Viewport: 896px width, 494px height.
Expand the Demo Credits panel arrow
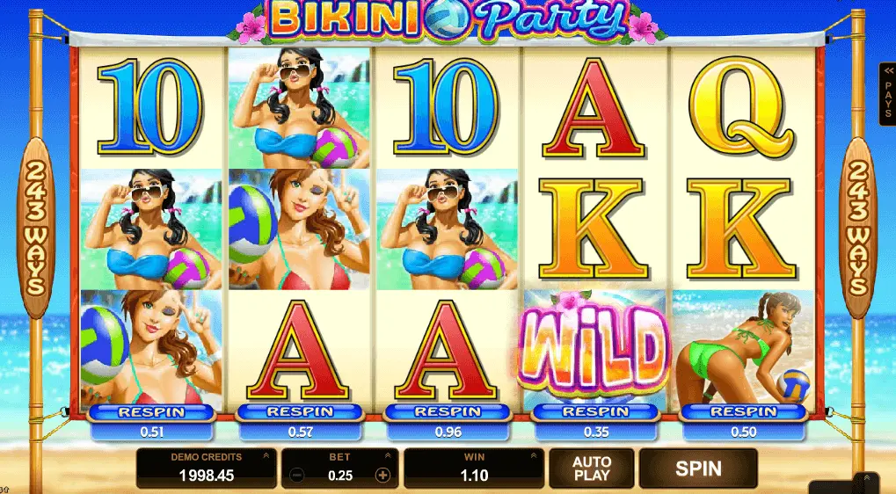(x=266, y=455)
